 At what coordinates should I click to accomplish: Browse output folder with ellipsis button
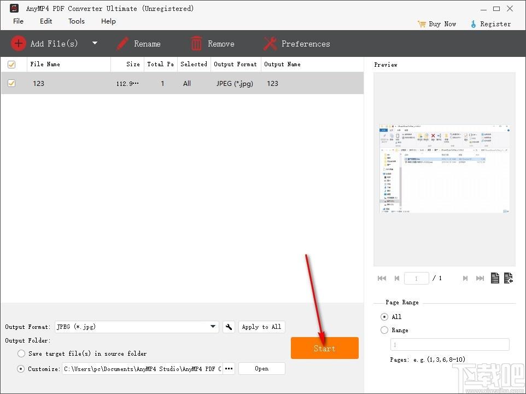click(x=229, y=368)
